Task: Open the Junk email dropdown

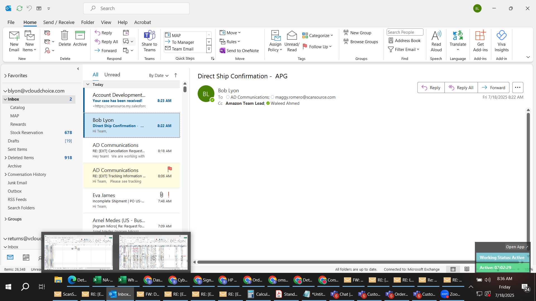Action: [x=49, y=50]
